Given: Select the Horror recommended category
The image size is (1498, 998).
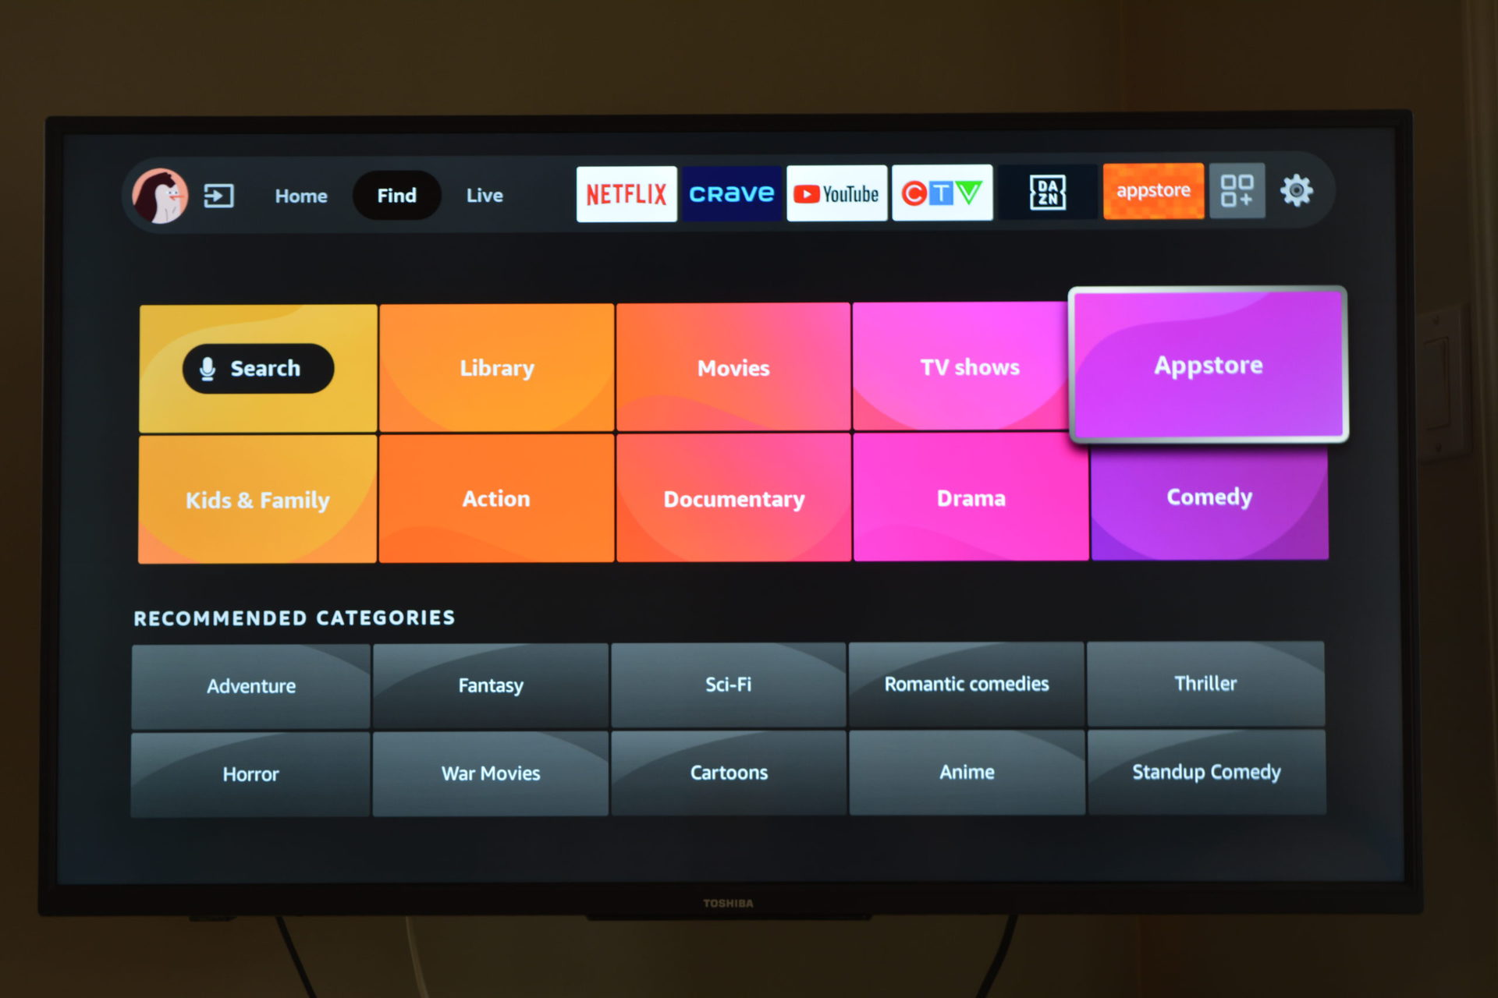Looking at the screenshot, I should (250, 773).
